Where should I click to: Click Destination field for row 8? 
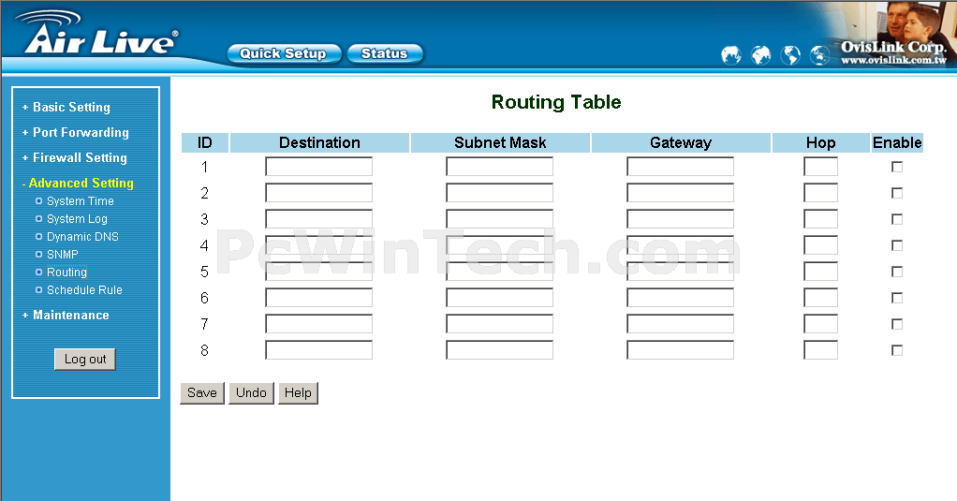(318, 350)
